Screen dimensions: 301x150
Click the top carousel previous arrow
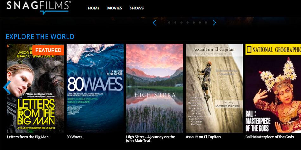pyautogui.click(x=155, y=23)
